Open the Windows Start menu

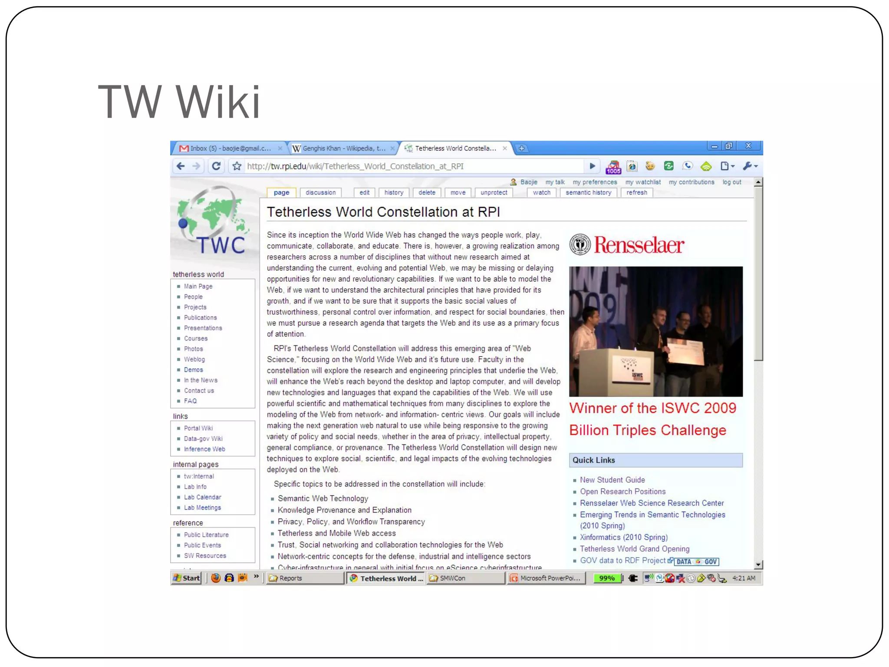click(186, 578)
